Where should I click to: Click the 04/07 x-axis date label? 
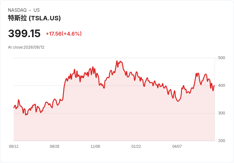click(177, 146)
